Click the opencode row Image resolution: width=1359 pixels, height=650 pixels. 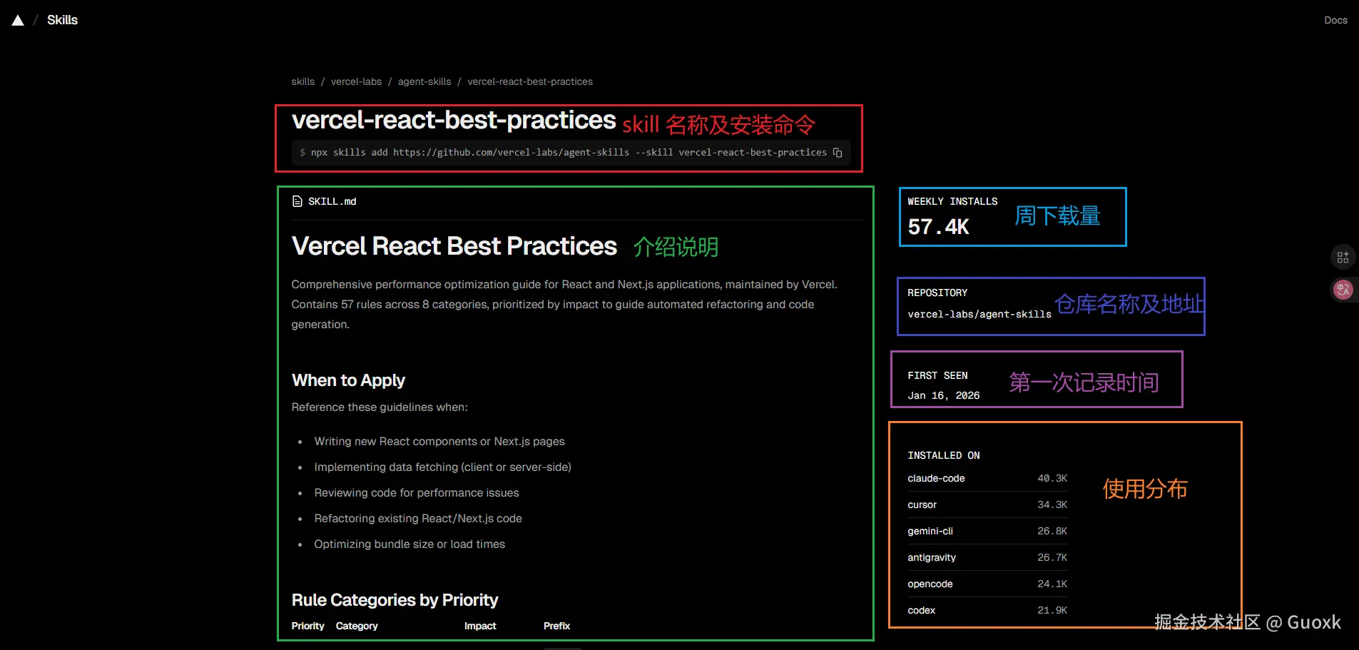987,584
